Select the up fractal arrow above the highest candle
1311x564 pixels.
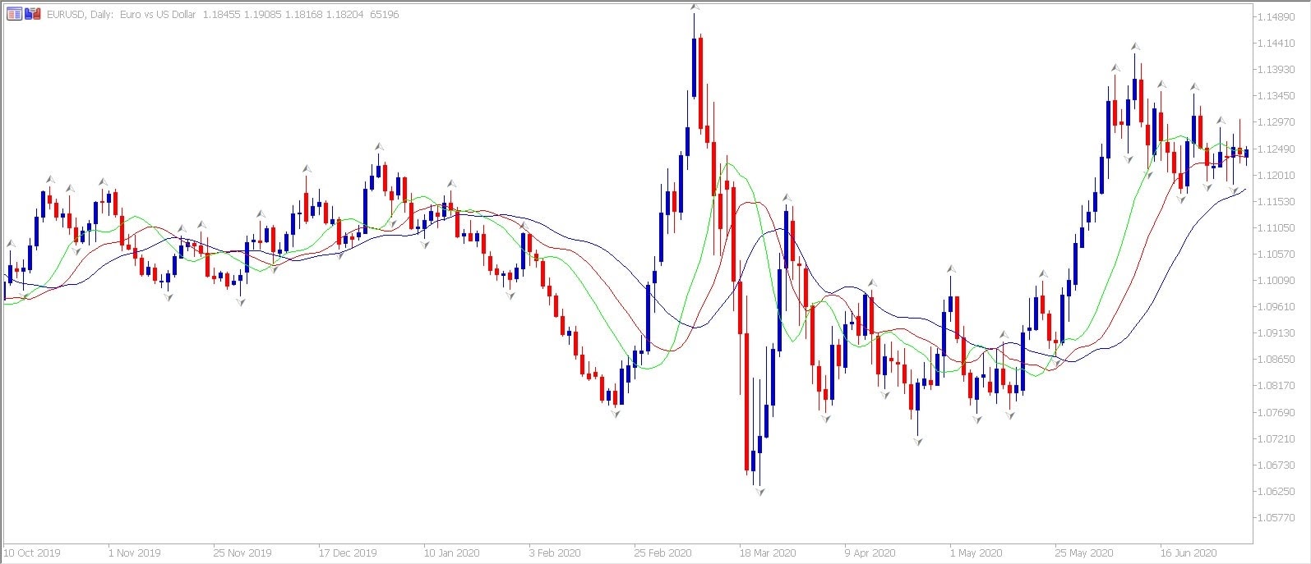pos(695,7)
